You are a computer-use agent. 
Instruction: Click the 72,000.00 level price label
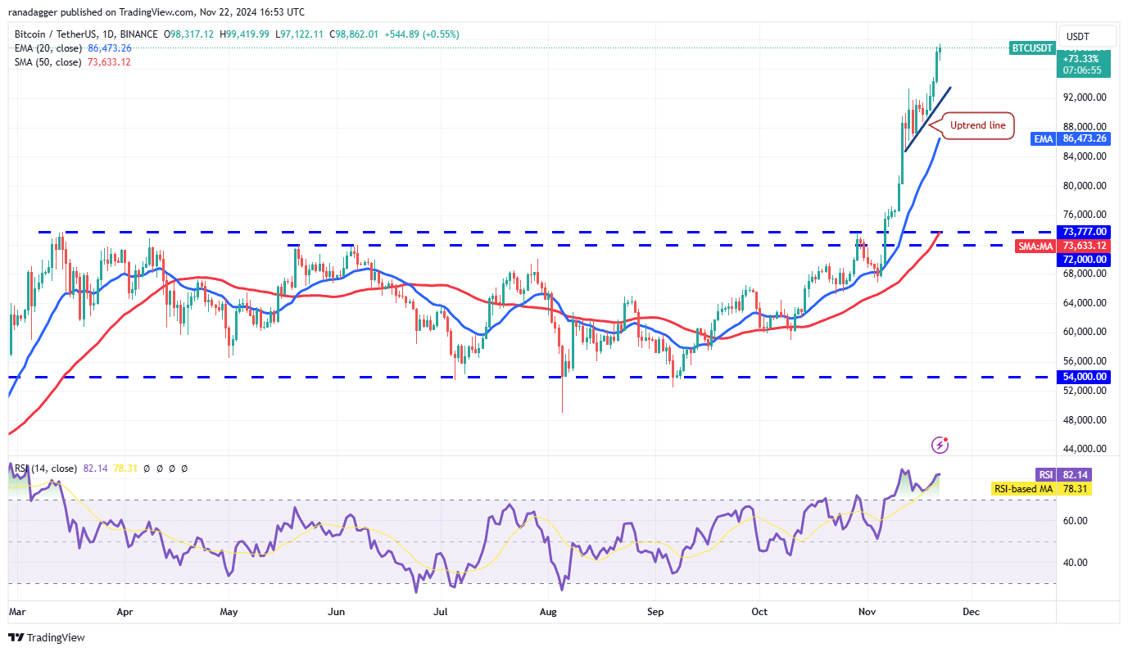1085,260
